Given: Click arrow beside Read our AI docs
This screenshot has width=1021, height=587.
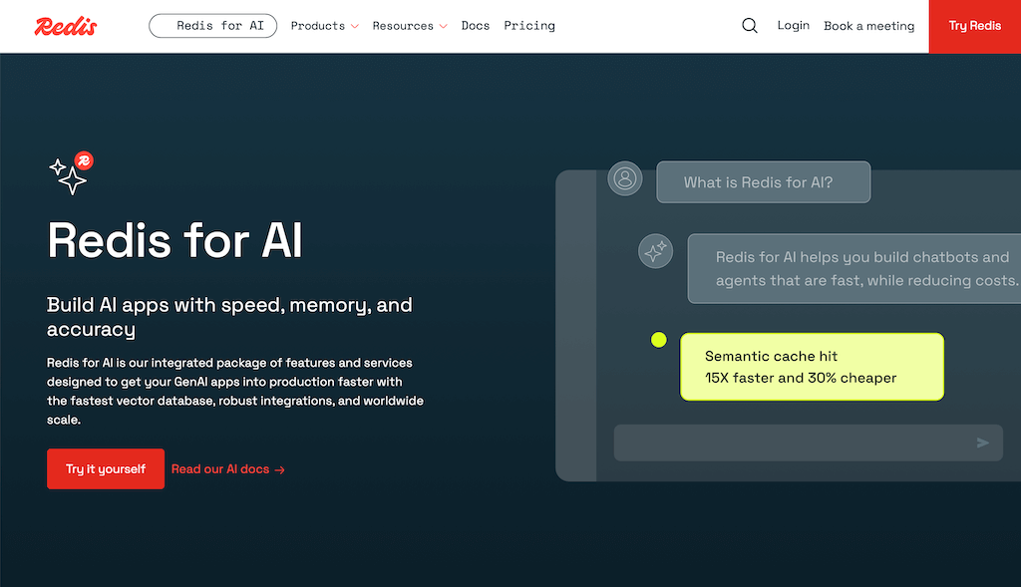Looking at the screenshot, I should tap(280, 469).
